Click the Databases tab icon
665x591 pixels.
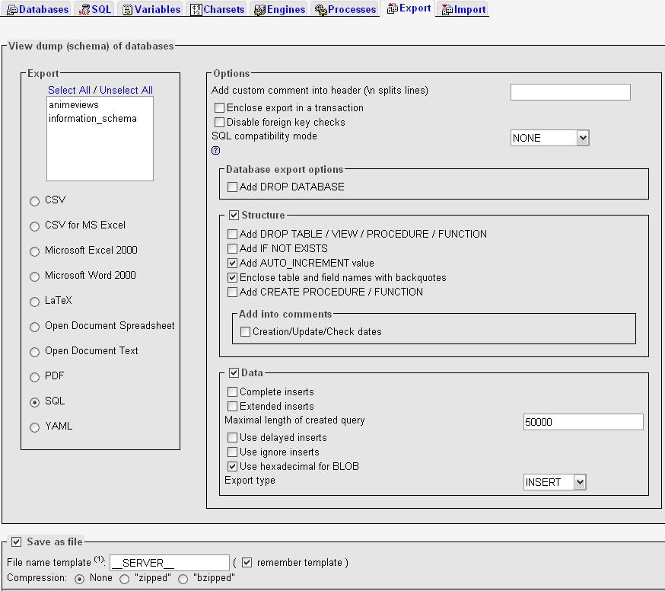pos(12,10)
